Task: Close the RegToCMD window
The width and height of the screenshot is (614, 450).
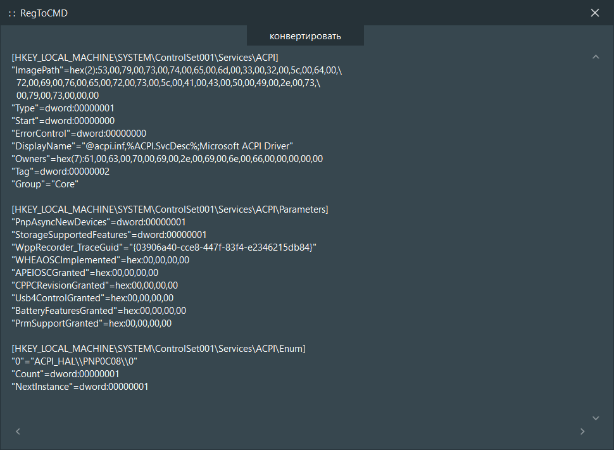Action: [x=595, y=13]
